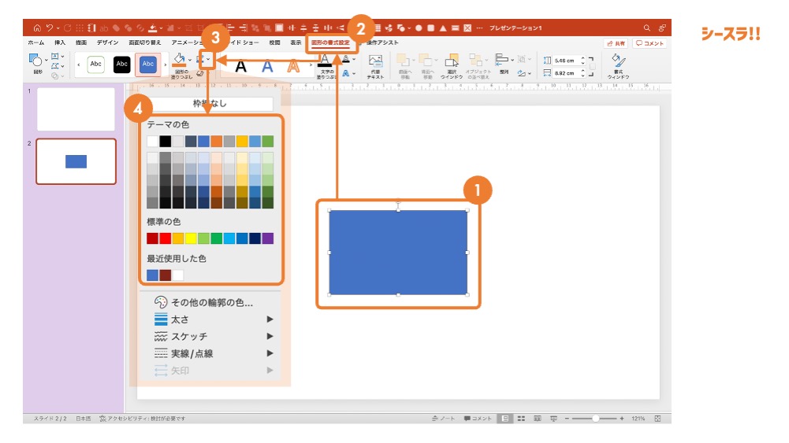Expand the 実線/点線 (dashes) submenu
The image size is (789, 443).
pyautogui.click(x=270, y=353)
